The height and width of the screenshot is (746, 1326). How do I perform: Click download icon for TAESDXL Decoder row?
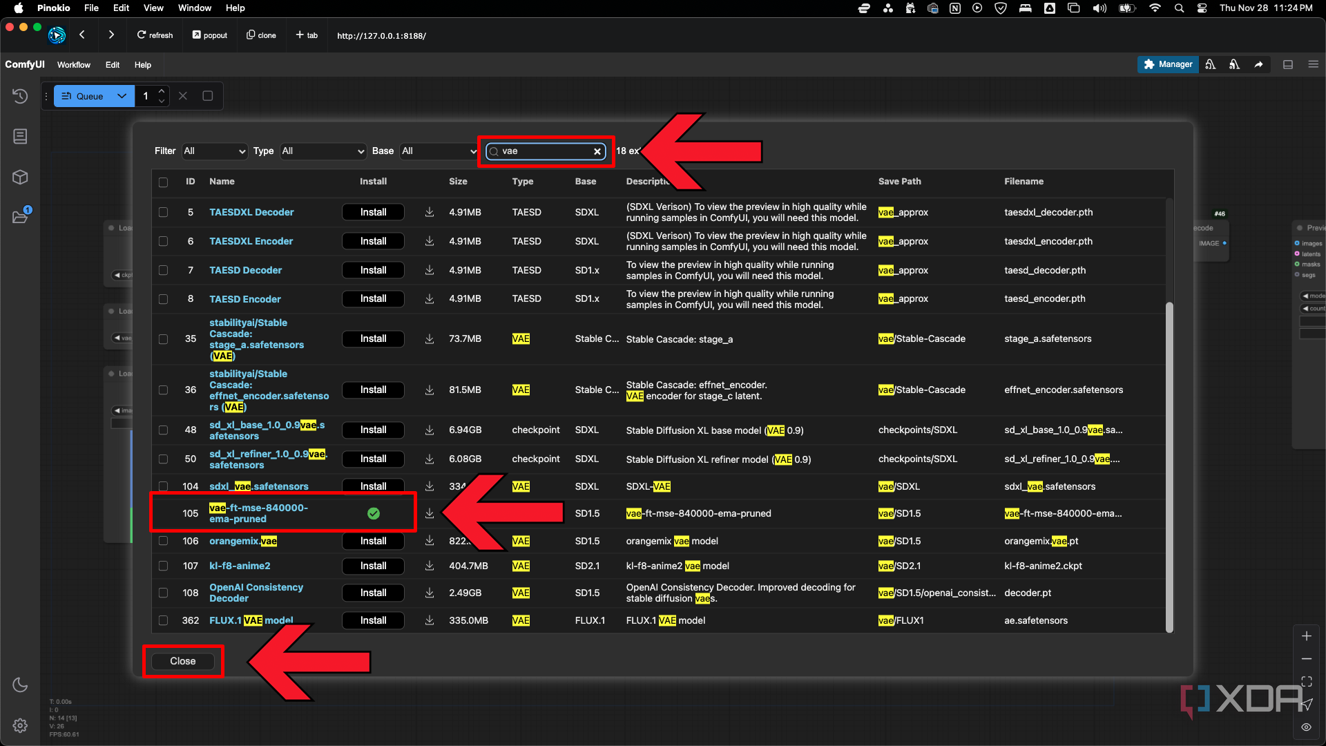point(429,212)
